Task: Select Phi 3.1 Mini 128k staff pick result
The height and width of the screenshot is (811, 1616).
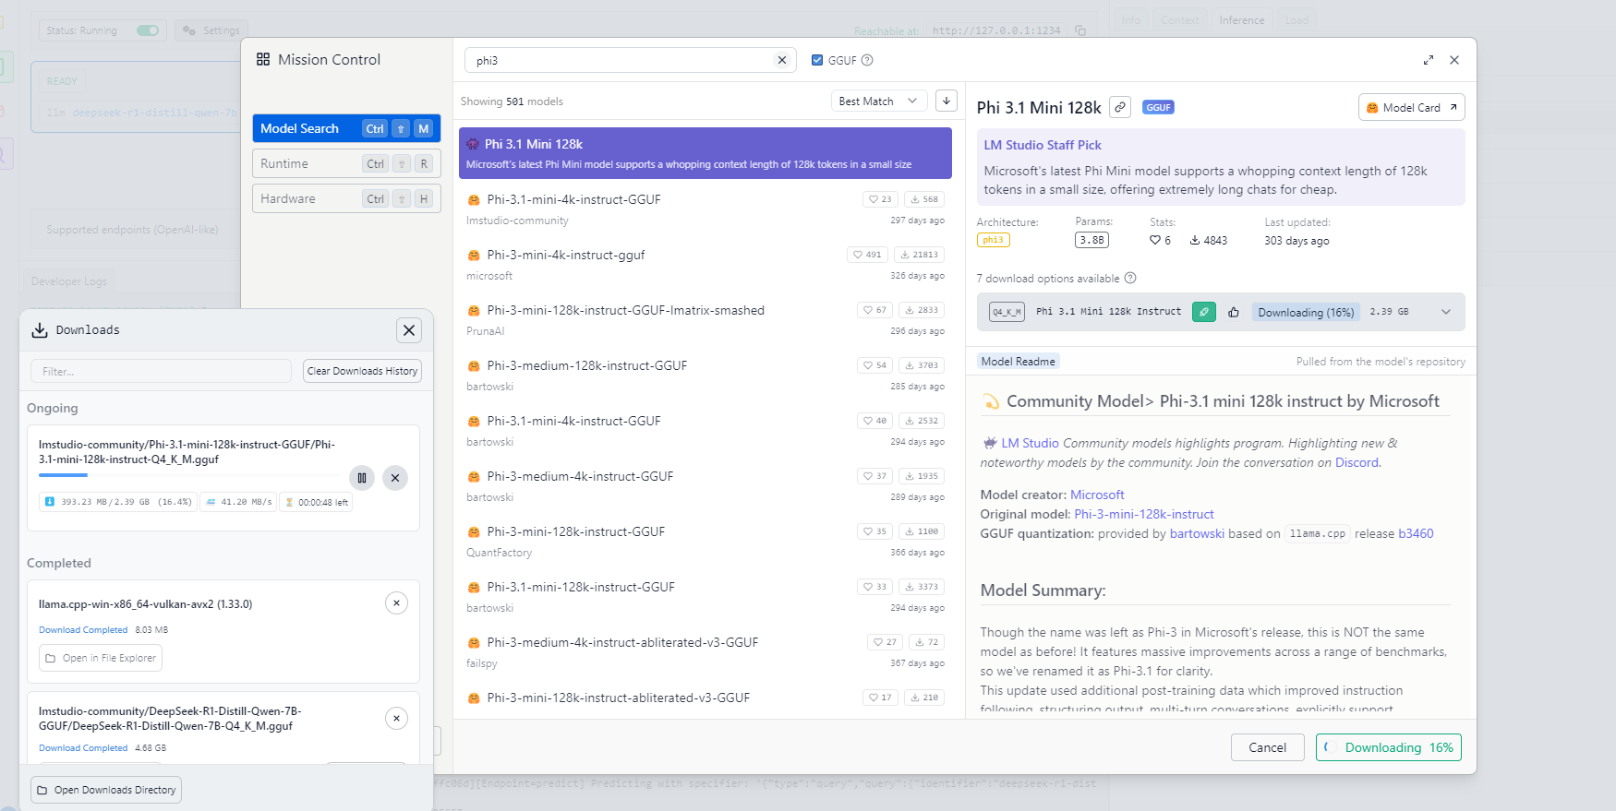Action: coord(705,153)
